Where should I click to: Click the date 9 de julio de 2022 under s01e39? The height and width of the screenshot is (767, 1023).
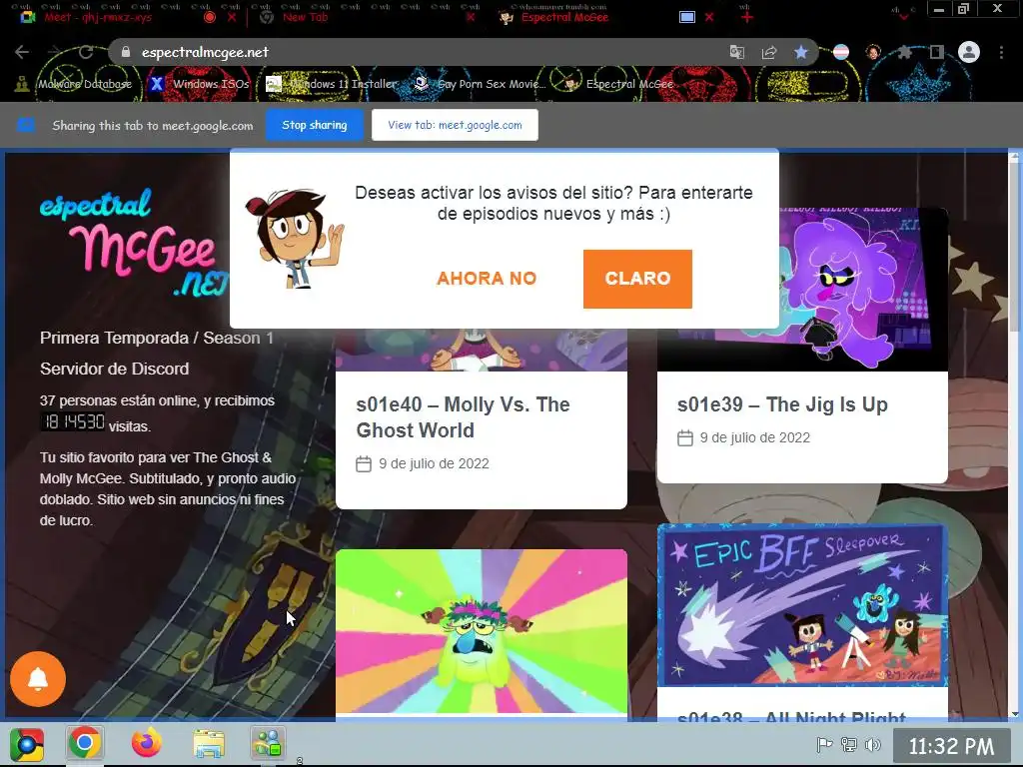[x=755, y=437]
